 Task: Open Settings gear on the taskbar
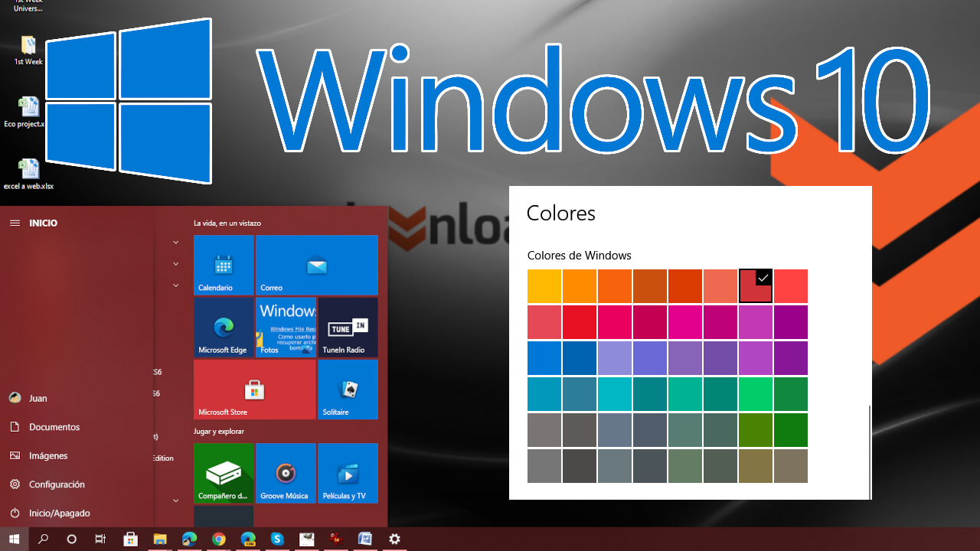394,539
